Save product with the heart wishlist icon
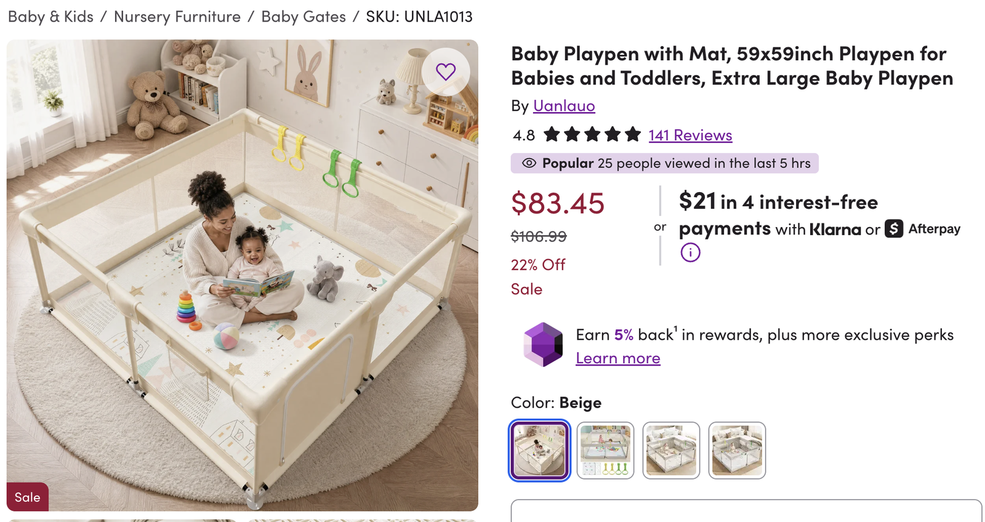Screen dimensions: 985x522 tap(446, 72)
